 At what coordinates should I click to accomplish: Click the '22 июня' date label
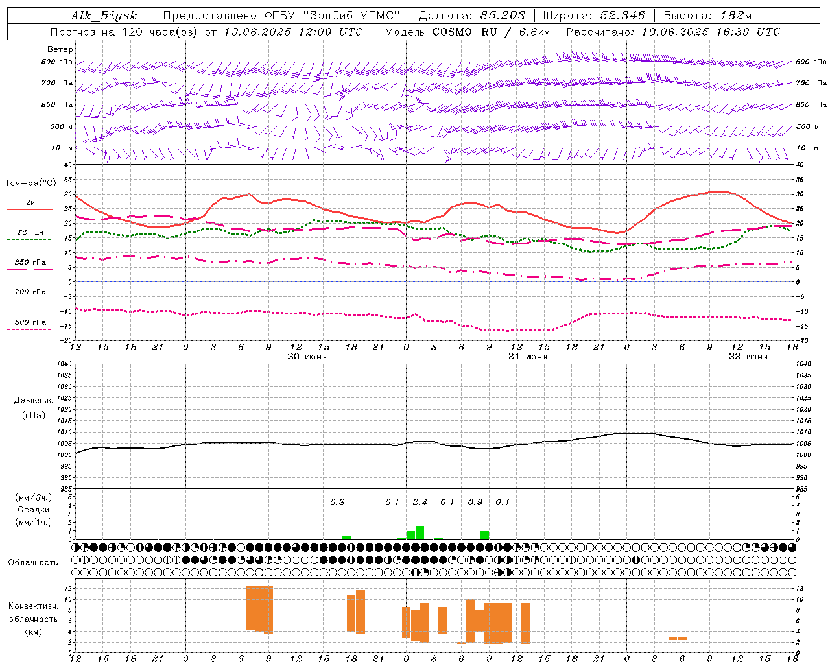748,357
